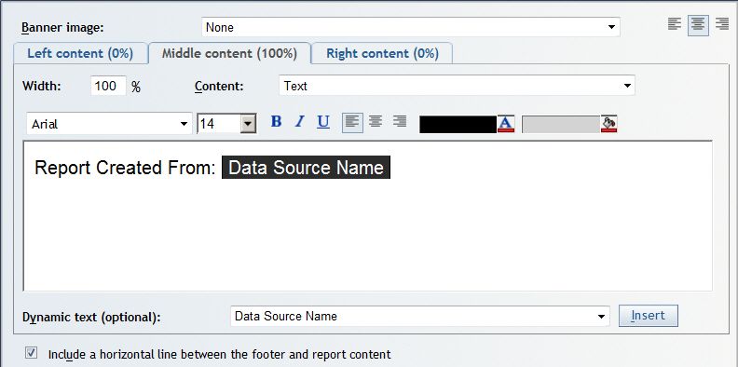Screen dimensions: 738x367
Task: Switch to the Left content (0%) tab
Action: (80, 53)
